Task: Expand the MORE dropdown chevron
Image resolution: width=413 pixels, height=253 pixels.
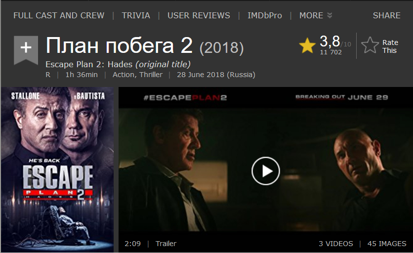Action: (330, 15)
